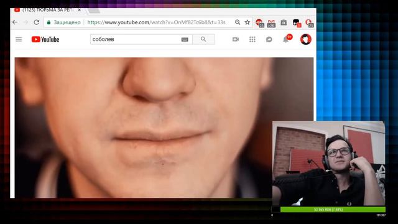The height and width of the screenshot is (224, 398).
Task: Click the Защищено security label
Action: pos(67,22)
